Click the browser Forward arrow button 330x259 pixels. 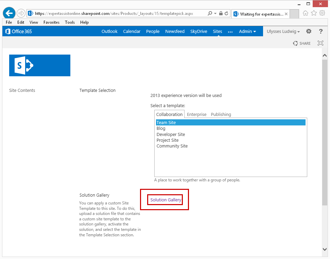point(21,13)
